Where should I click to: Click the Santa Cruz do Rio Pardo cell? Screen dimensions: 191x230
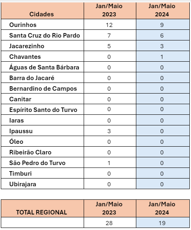coord(42,35)
